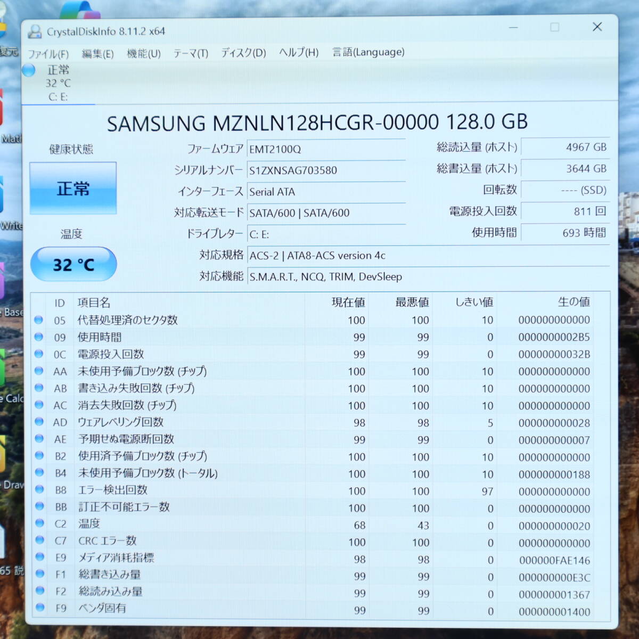Select raw value 000000000188

554,474
